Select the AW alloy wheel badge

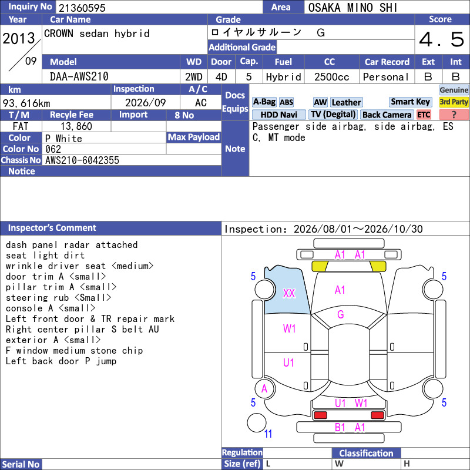[320, 102]
